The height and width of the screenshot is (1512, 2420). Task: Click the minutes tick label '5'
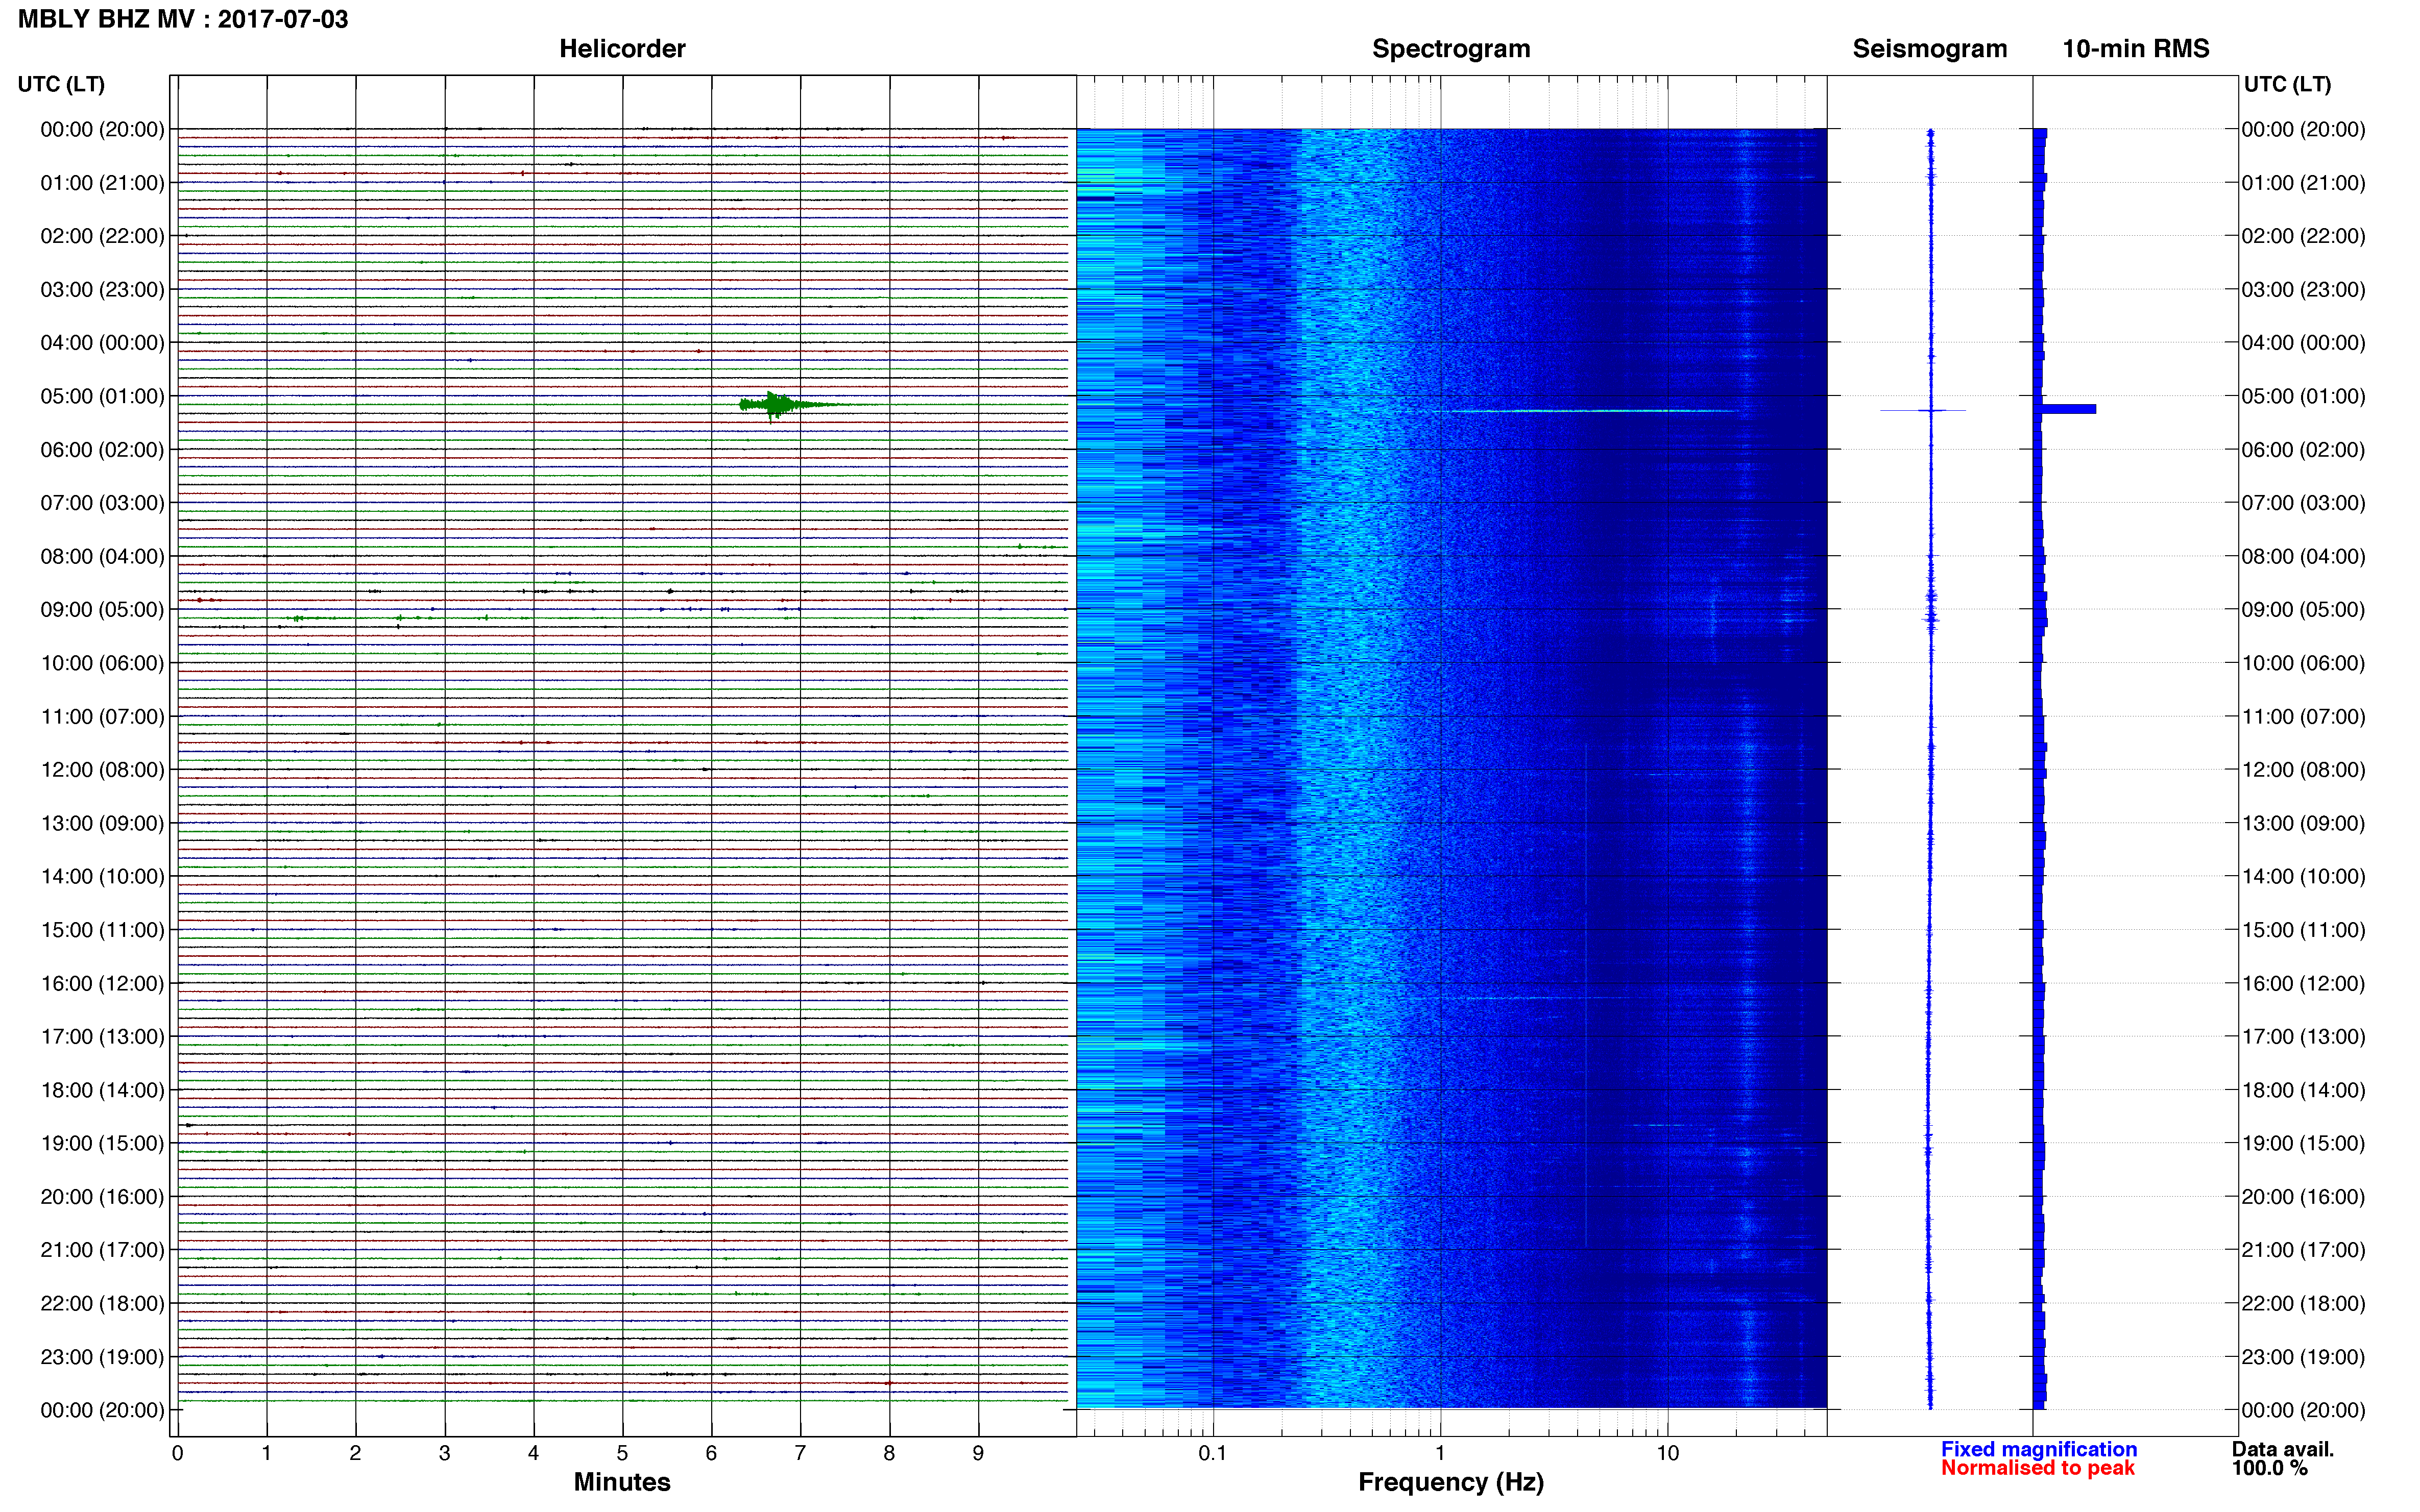(x=622, y=1453)
